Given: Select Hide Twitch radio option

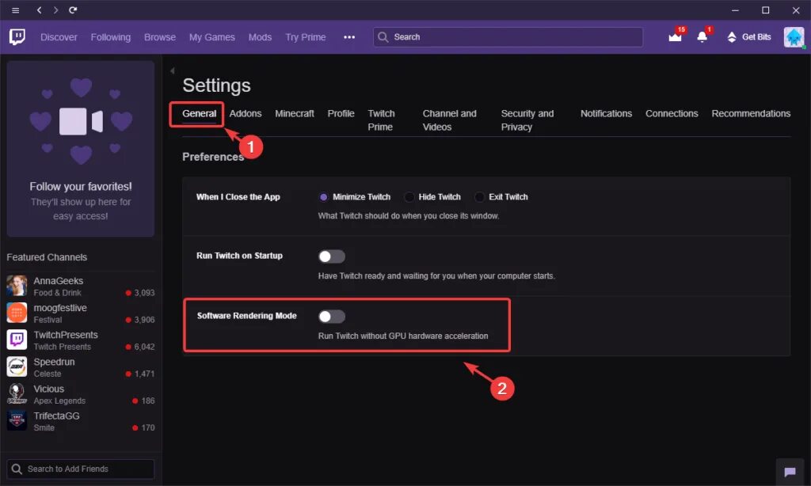Looking at the screenshot, I should [409, 197].
